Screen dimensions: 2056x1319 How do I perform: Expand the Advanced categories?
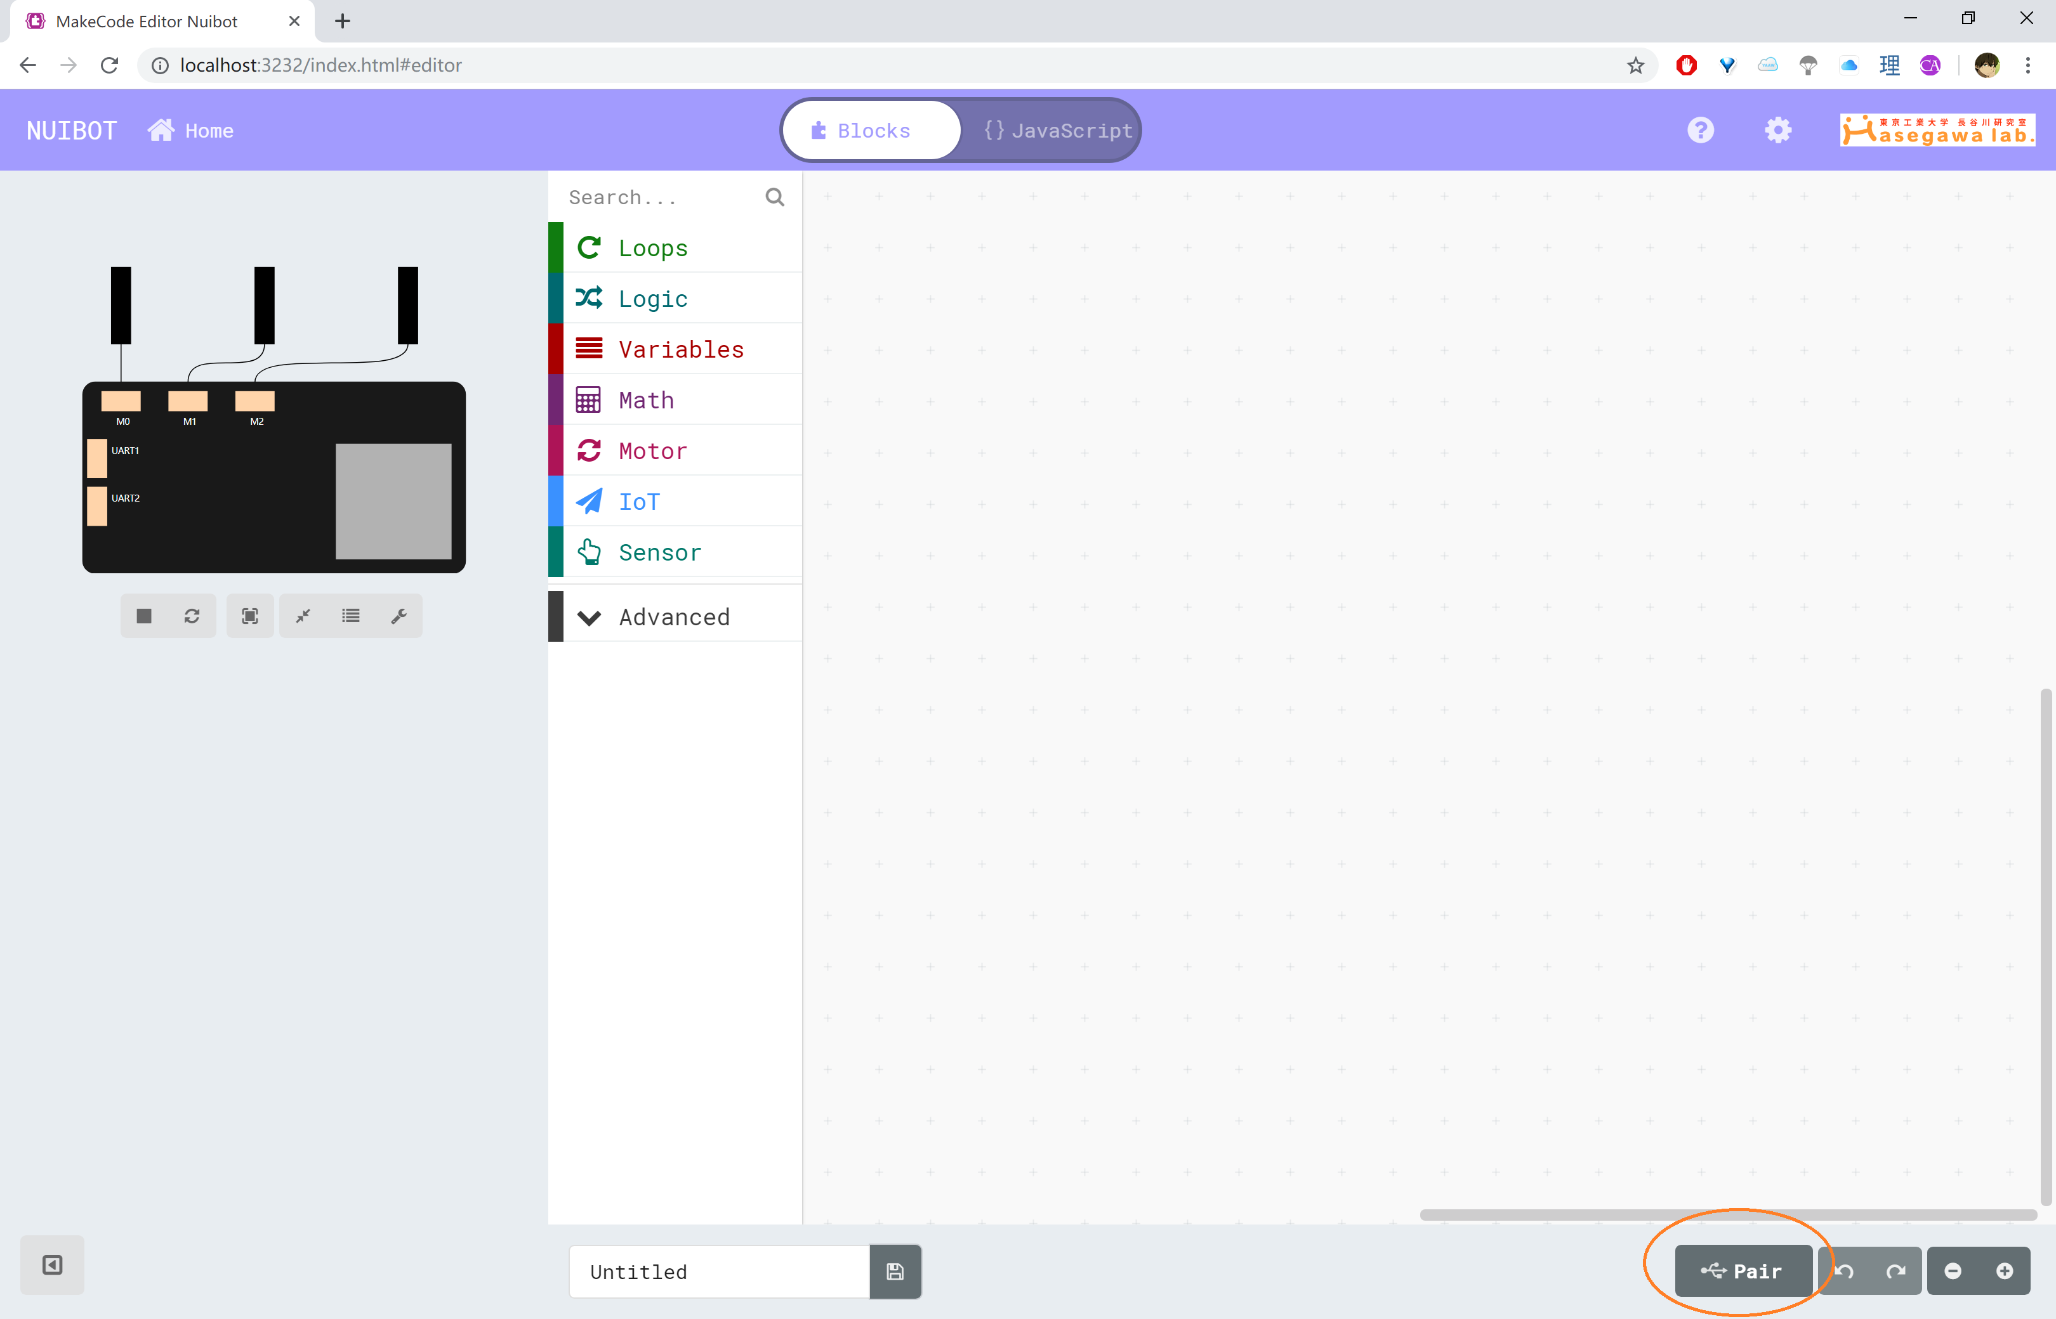(675, 616)
